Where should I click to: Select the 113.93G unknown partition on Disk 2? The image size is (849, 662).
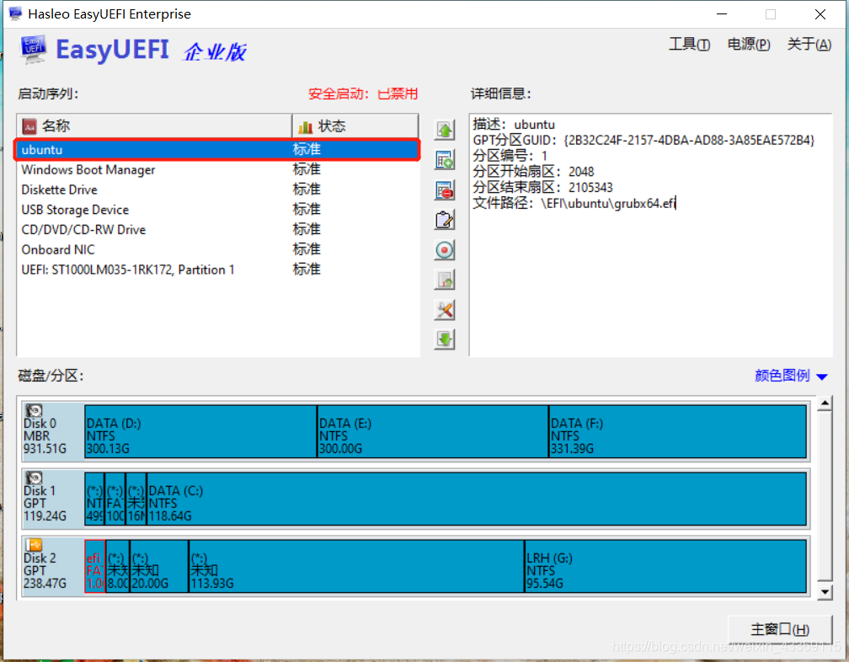[x=356, y=566]
